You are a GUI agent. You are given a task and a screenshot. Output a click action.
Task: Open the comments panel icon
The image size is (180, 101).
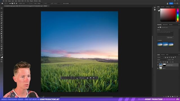tap(155, 10)
